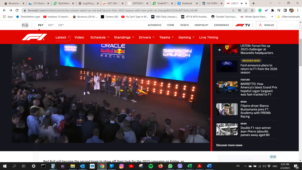Open the FIA logo link

[25, 25]
